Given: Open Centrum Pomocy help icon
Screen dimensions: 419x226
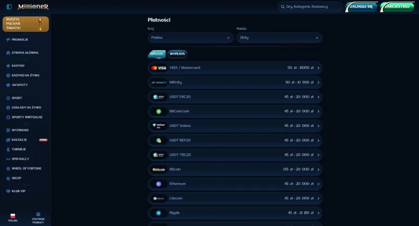Looking at the screenshot, I should [38, 214].
